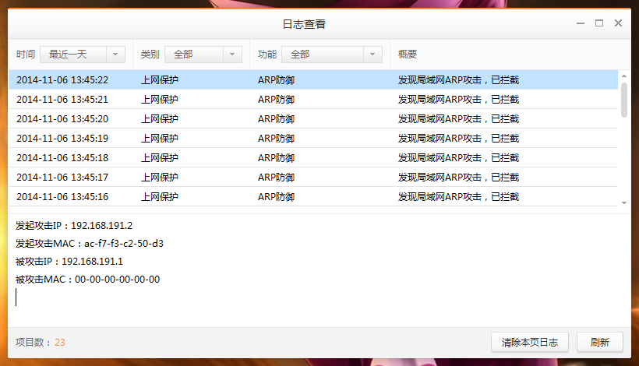Open the 时间 dropdown showing 最近一天
This screenshot has height=366, width=639.
[82, 55]
